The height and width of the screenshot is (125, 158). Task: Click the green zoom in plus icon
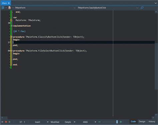(121, 122)
